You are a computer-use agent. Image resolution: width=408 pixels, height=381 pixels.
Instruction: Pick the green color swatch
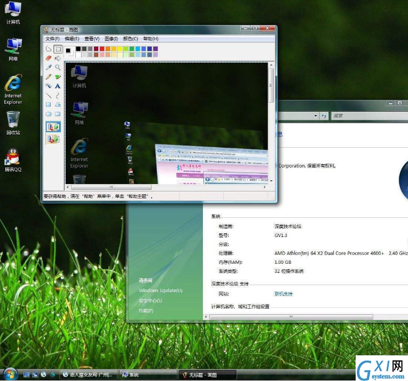point(132,49)
